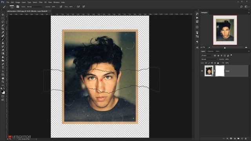The height and width of the screenshot is (141, 251).
Task: Select the Blur tool
Action: click(x=3, y=57)
